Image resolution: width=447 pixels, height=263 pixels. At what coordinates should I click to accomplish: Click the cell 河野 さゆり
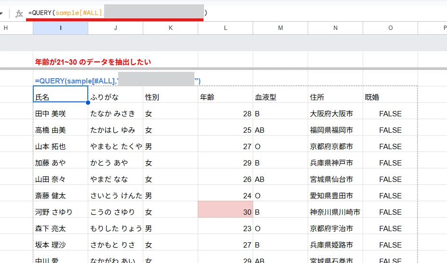[x=60, y=209]
